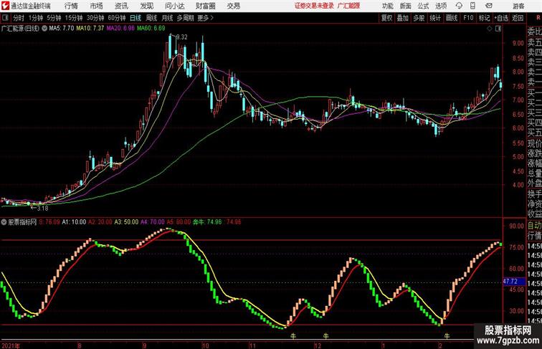This screenshot has height=349, width=542.
Task: Switch to the 5分钟 period tab
Action: pos(54,18)
